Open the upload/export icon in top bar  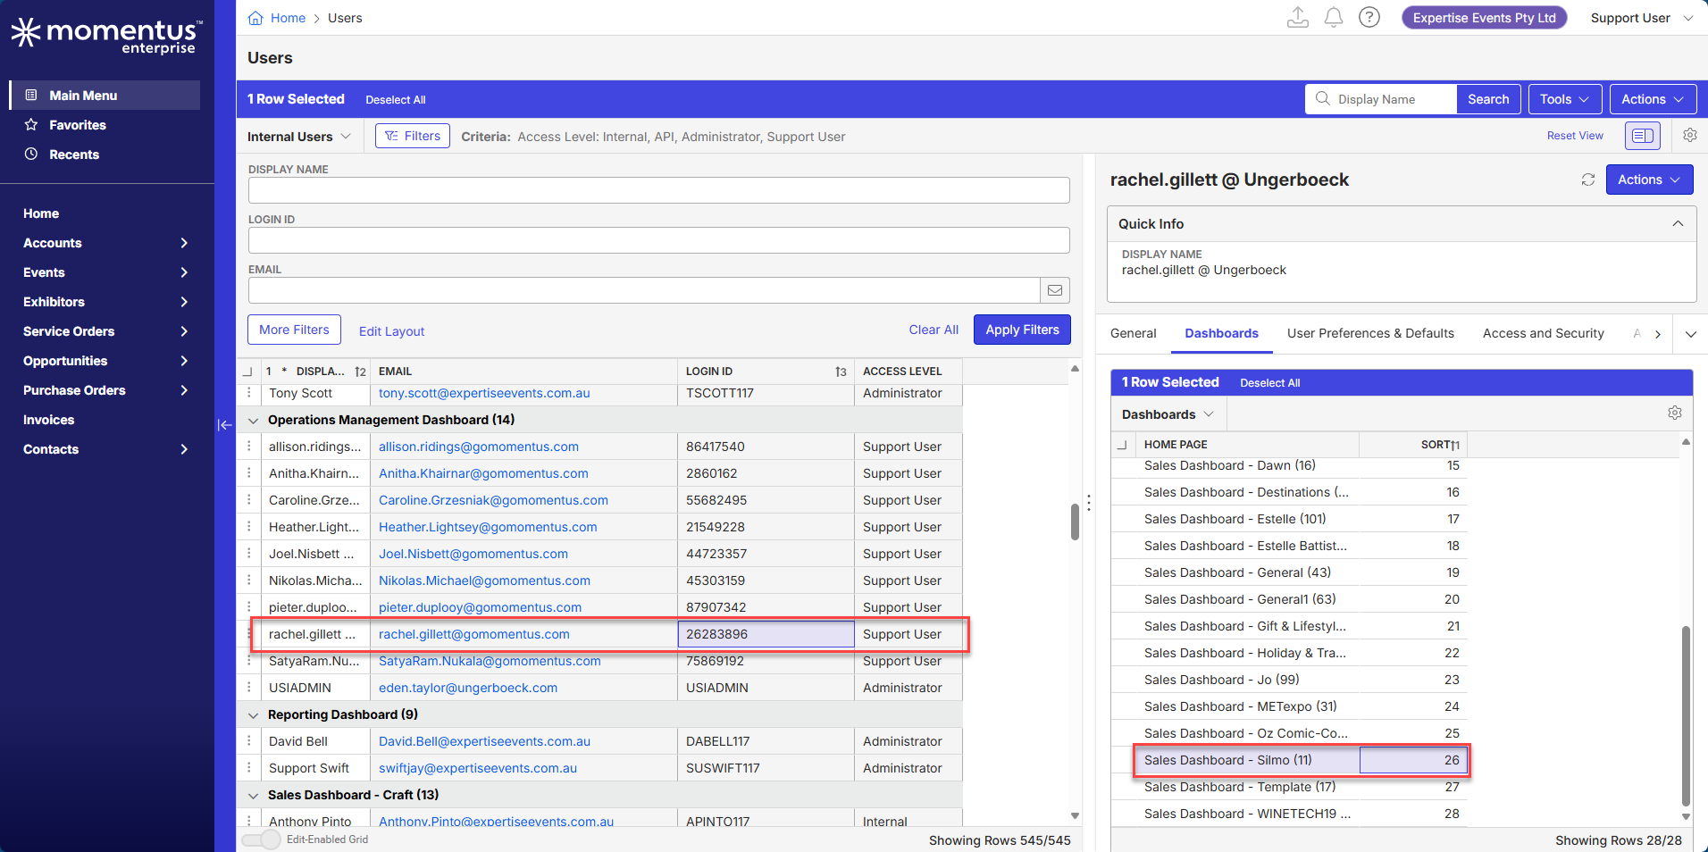(x=1298, y=18)
